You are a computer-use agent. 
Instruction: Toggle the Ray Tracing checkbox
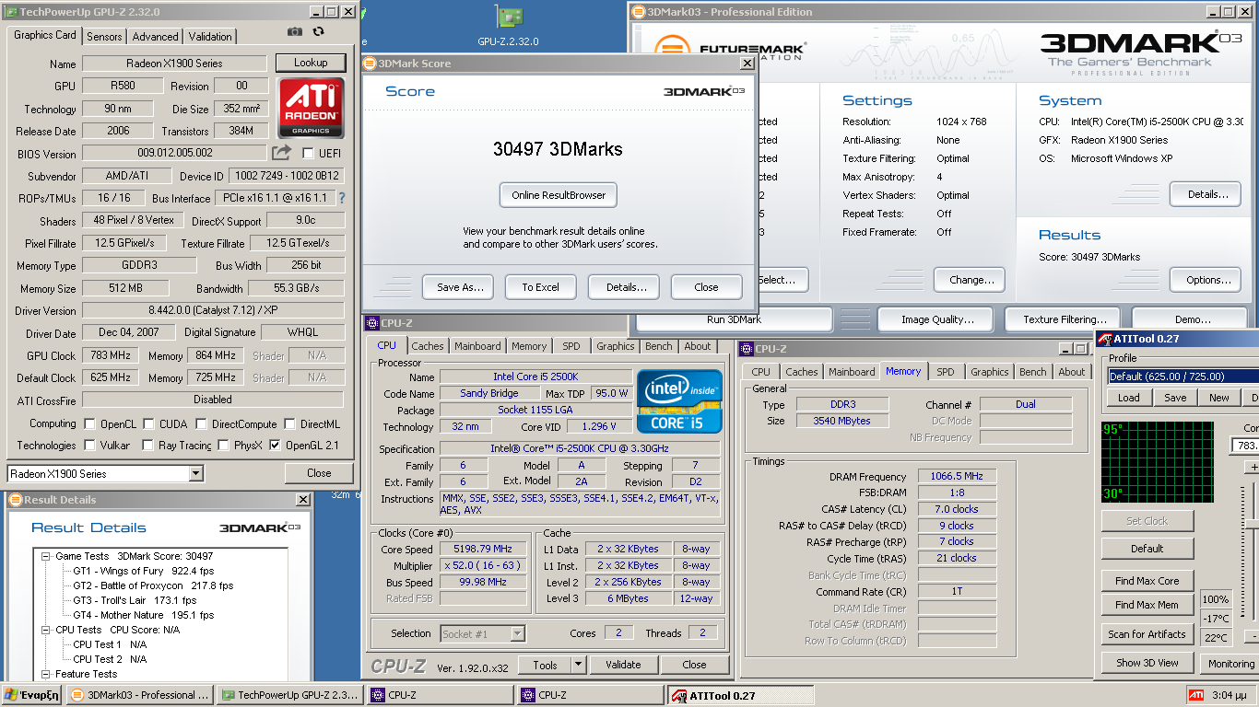coord(148,446)
